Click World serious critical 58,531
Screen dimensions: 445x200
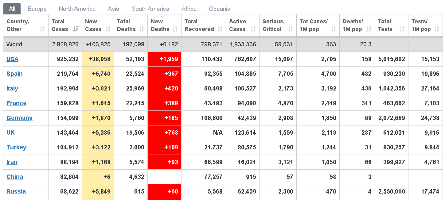284,44
